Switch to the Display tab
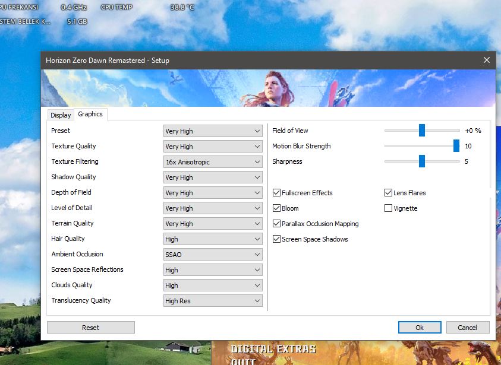 pyautogui.click(x=61, y=115)
